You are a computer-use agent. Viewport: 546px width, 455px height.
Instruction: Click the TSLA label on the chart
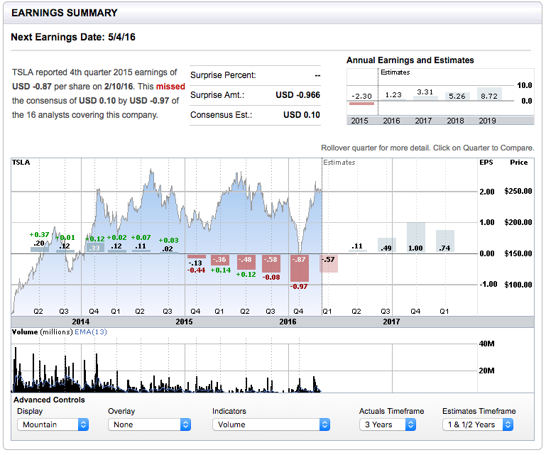(x=21, y=163)
